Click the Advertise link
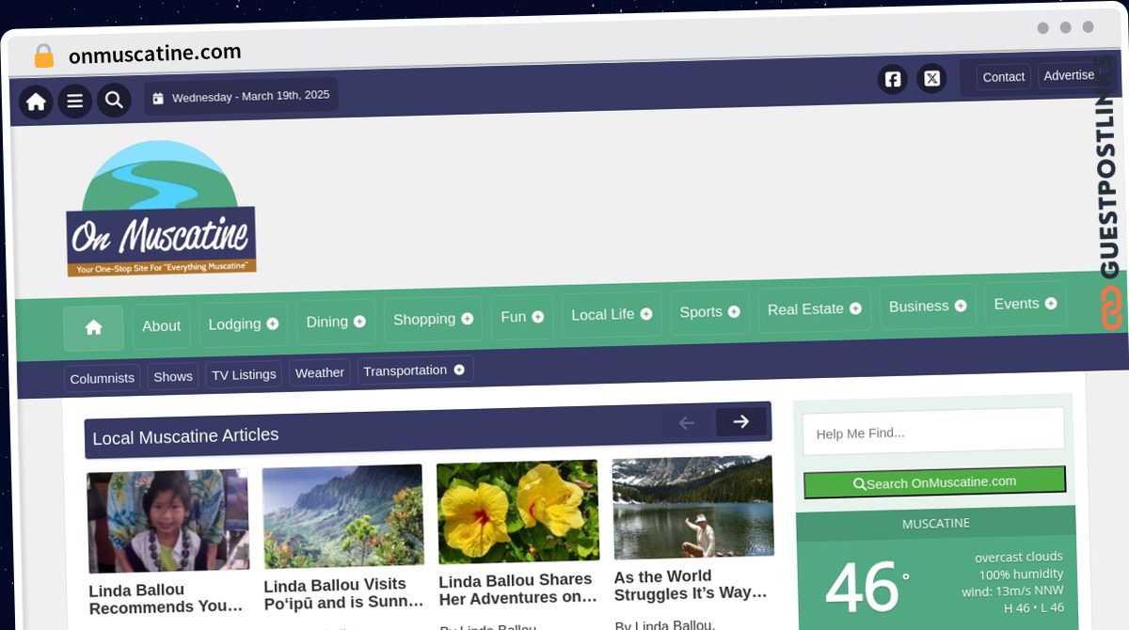1129x630 pixels. click(1069, 75)
